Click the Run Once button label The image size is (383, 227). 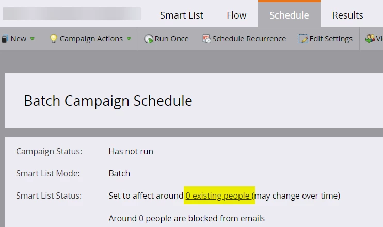click(171, 39)
